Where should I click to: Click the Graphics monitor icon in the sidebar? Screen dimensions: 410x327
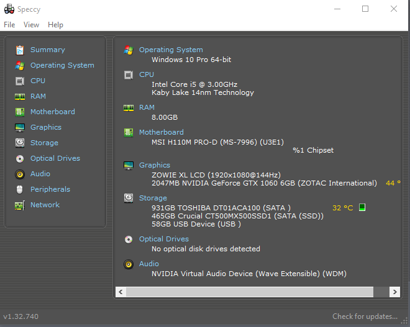(x=20, y=127)
